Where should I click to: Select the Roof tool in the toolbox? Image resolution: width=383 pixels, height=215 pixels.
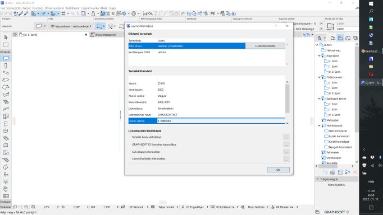pos(6,87)
